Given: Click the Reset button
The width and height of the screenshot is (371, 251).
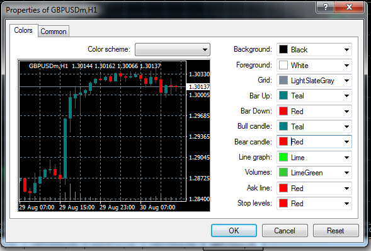Looking at the screenshot, I should coord(336,231).
